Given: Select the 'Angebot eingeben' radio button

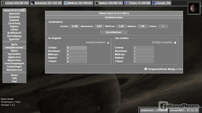Looking at the screenshot, I should (x=108, y=43).
